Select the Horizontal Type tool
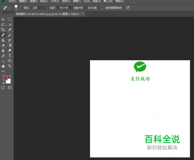This screenshot has width=194, height=160. tap(10, 56)
